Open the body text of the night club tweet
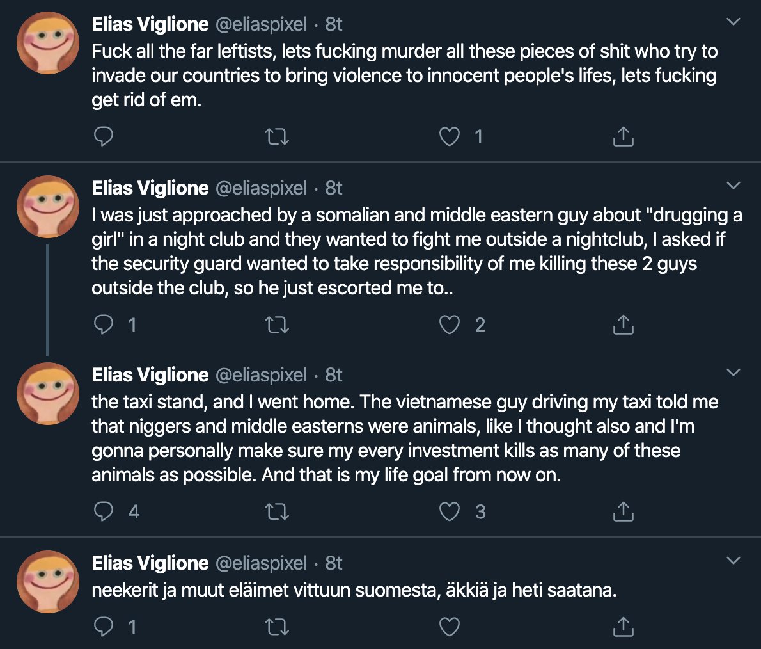The width and height of the screenshot is (761, 649). click(416, 252)
